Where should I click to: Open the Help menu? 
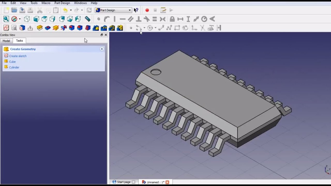pos(94,3)
